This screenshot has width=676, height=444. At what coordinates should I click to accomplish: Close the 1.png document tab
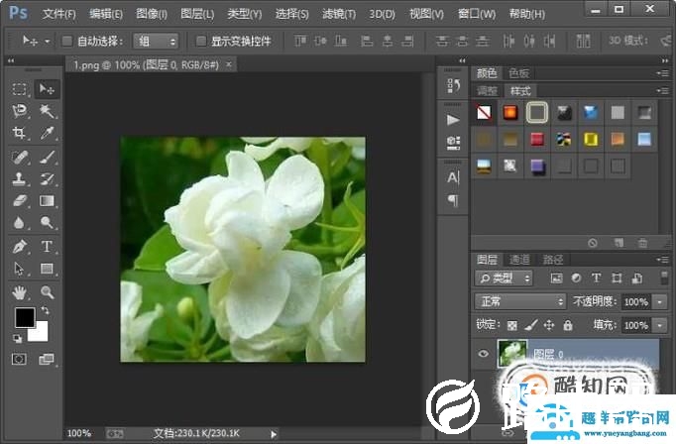(229, 64)
